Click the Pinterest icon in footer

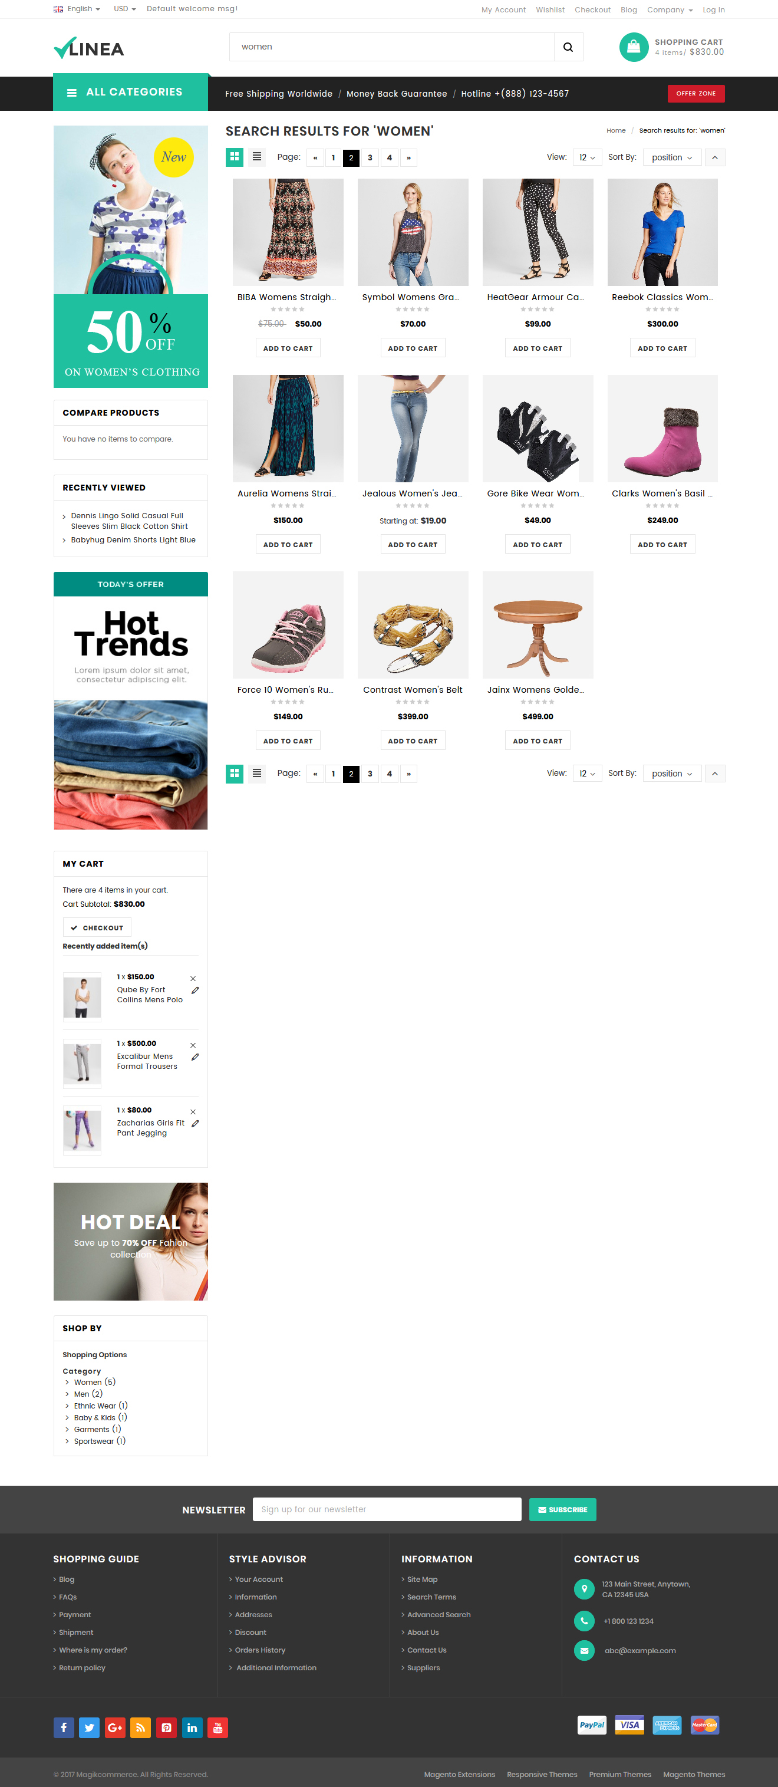pos(166,1727)
